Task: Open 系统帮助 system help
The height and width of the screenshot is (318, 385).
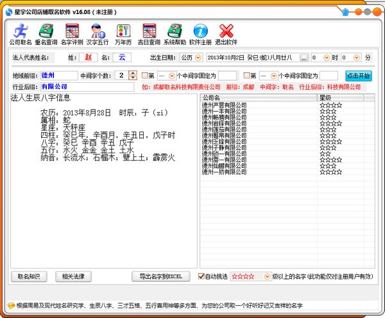Action: (x=175, y=35)
